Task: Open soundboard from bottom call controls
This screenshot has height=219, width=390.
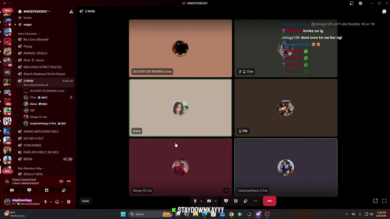Action: [246, 201]
